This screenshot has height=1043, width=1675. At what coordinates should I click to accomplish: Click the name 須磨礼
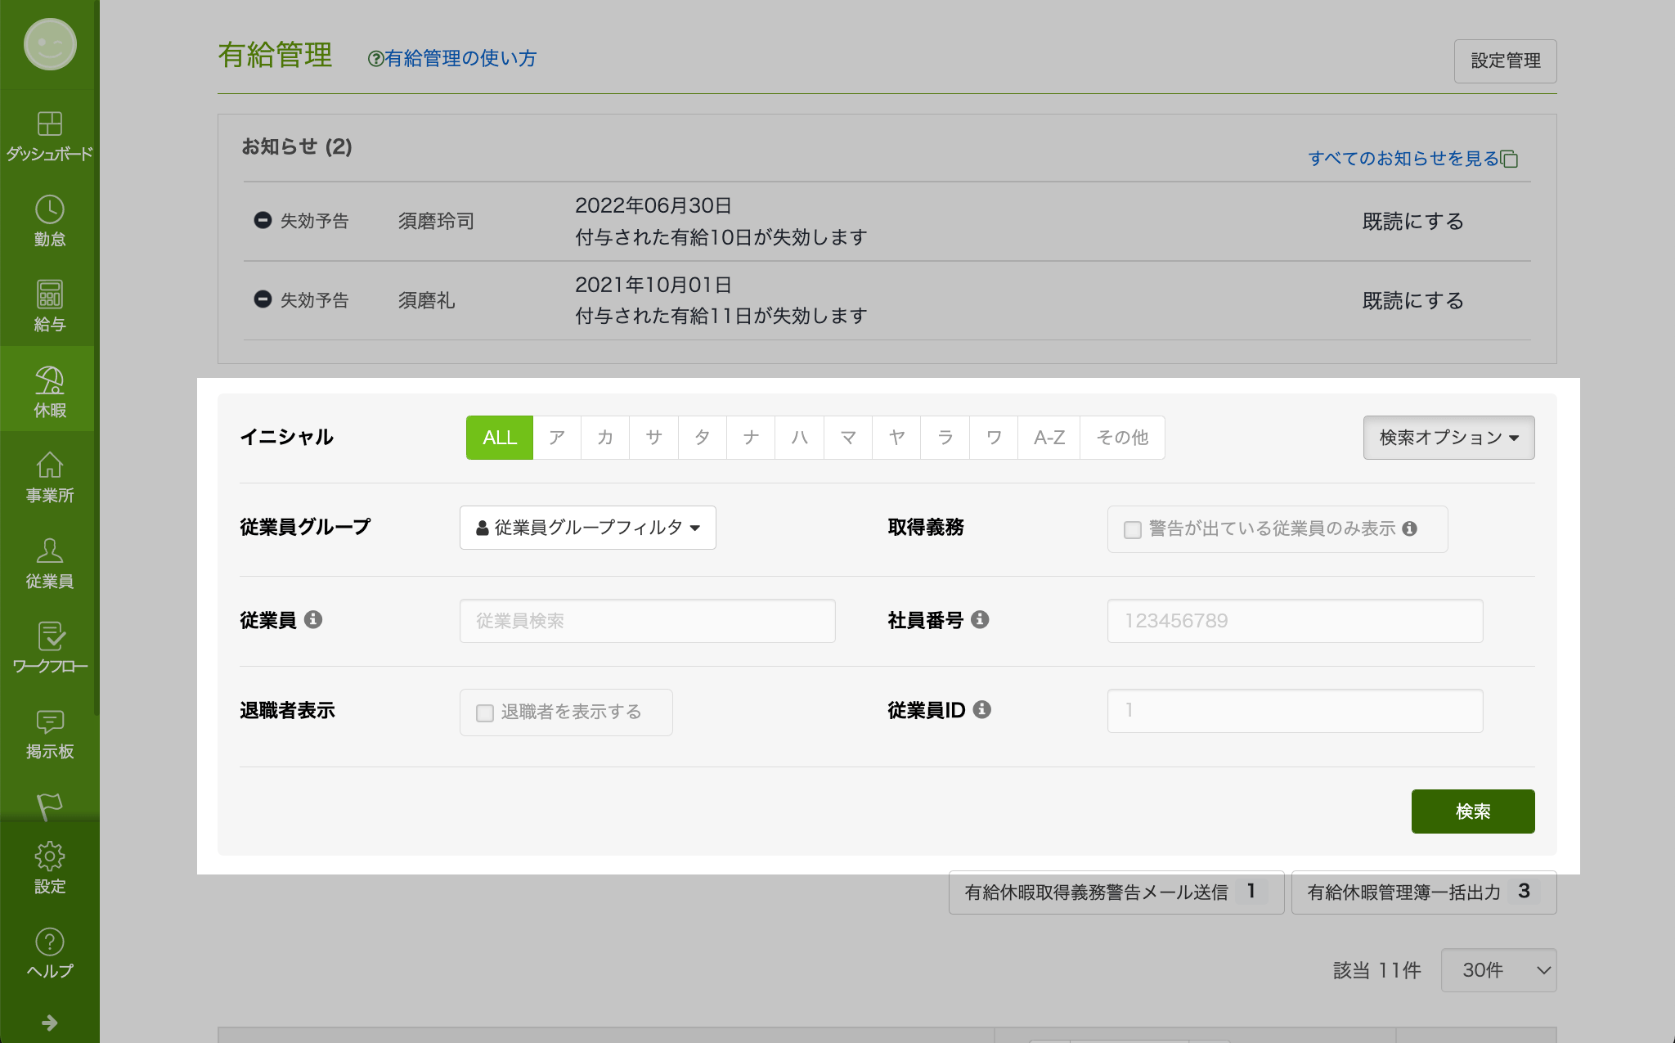[x=426, y=300]
